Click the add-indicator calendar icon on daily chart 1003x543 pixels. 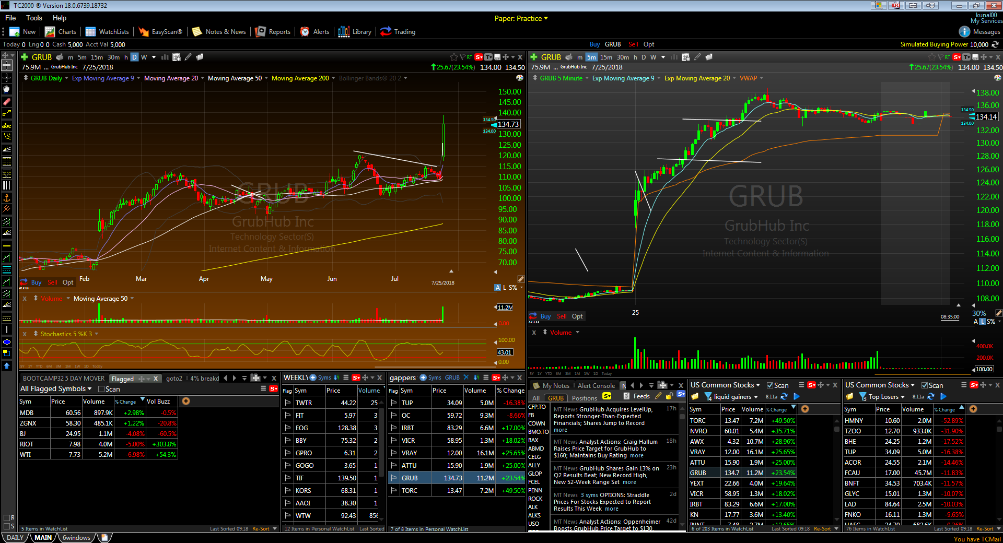pos(177,57)
